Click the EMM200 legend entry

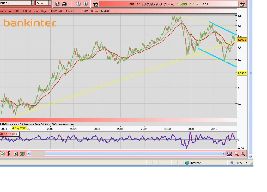[104, 11]
